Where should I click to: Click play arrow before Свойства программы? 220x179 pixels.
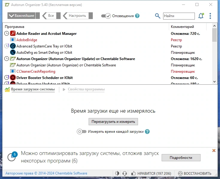pyautogui.click(x=64, y=89)
